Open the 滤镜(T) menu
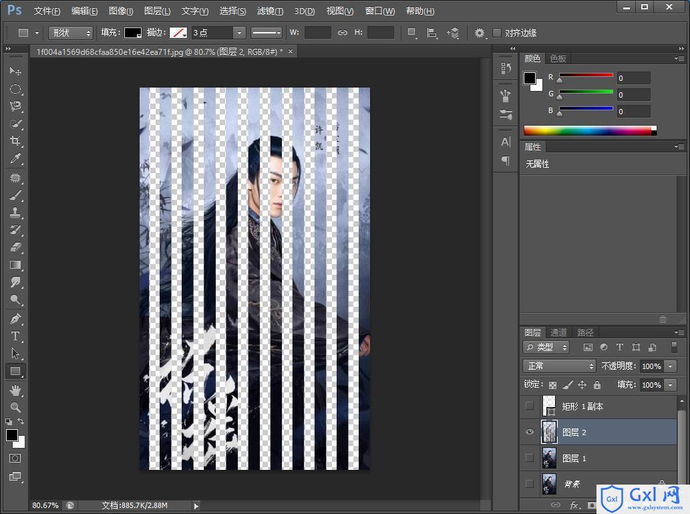Screen dimensions: 690x514 pos(270,11)
